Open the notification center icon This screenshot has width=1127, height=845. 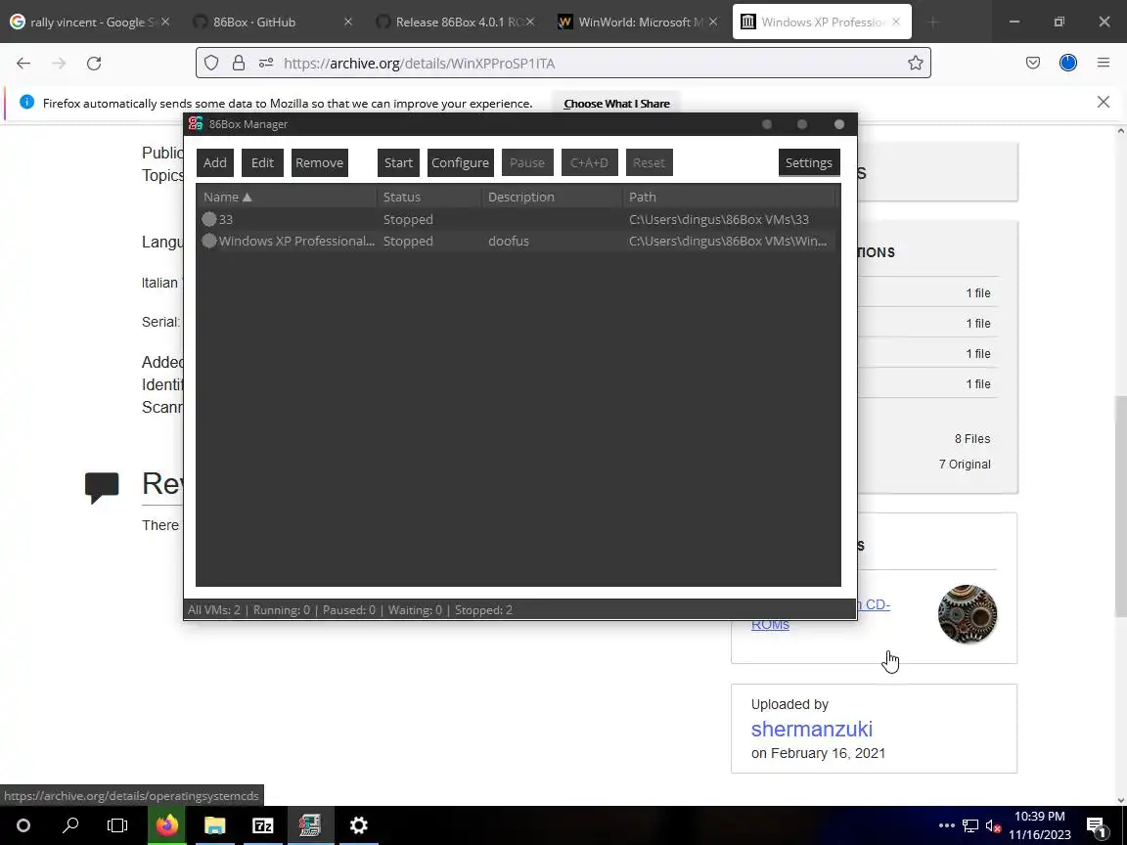tap(1096, 826)
